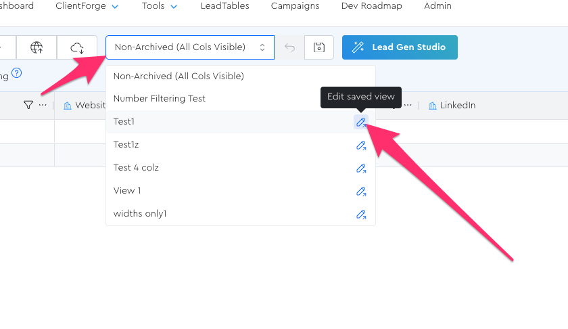Click the undo arrow icon

point(290,47)
